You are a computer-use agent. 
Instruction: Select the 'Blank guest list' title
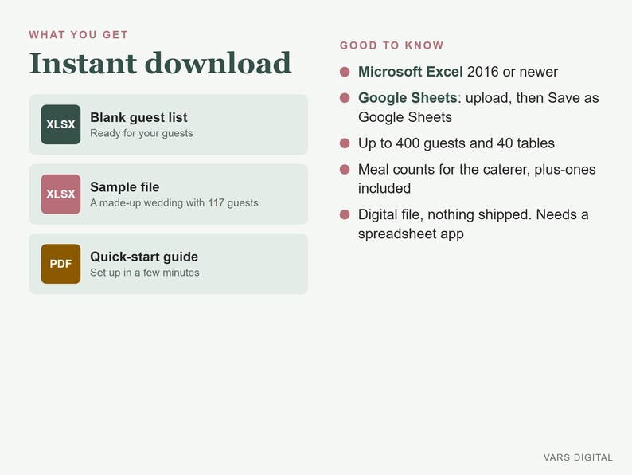click(x=138, y=117)
